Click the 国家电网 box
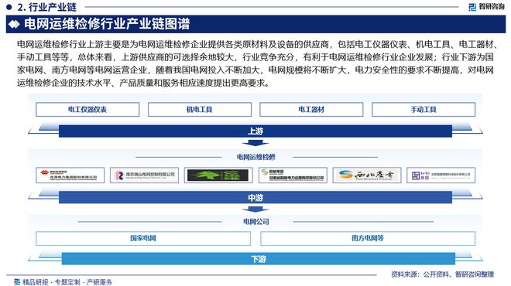The height and width of the screenshot is (286, 511). (x=143, y=239)
